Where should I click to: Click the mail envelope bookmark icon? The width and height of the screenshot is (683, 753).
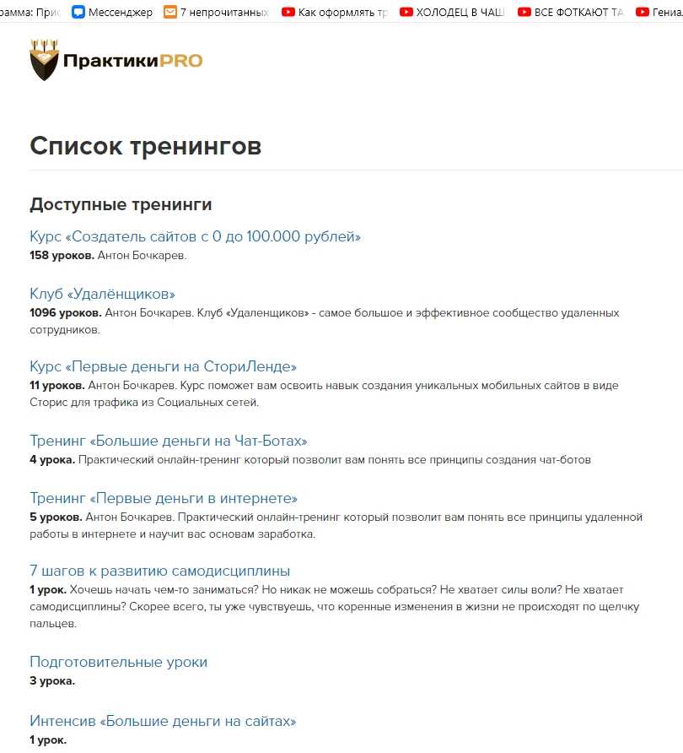tap(170, 12)
